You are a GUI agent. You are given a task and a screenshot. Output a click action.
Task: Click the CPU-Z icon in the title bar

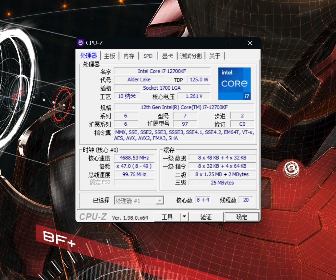(x=80, y=43)
